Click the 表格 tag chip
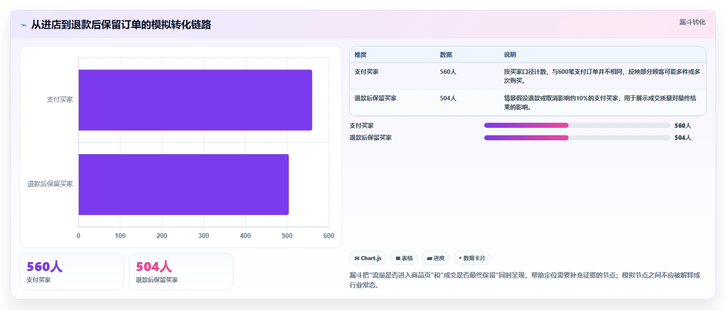 tap(404, 258)
